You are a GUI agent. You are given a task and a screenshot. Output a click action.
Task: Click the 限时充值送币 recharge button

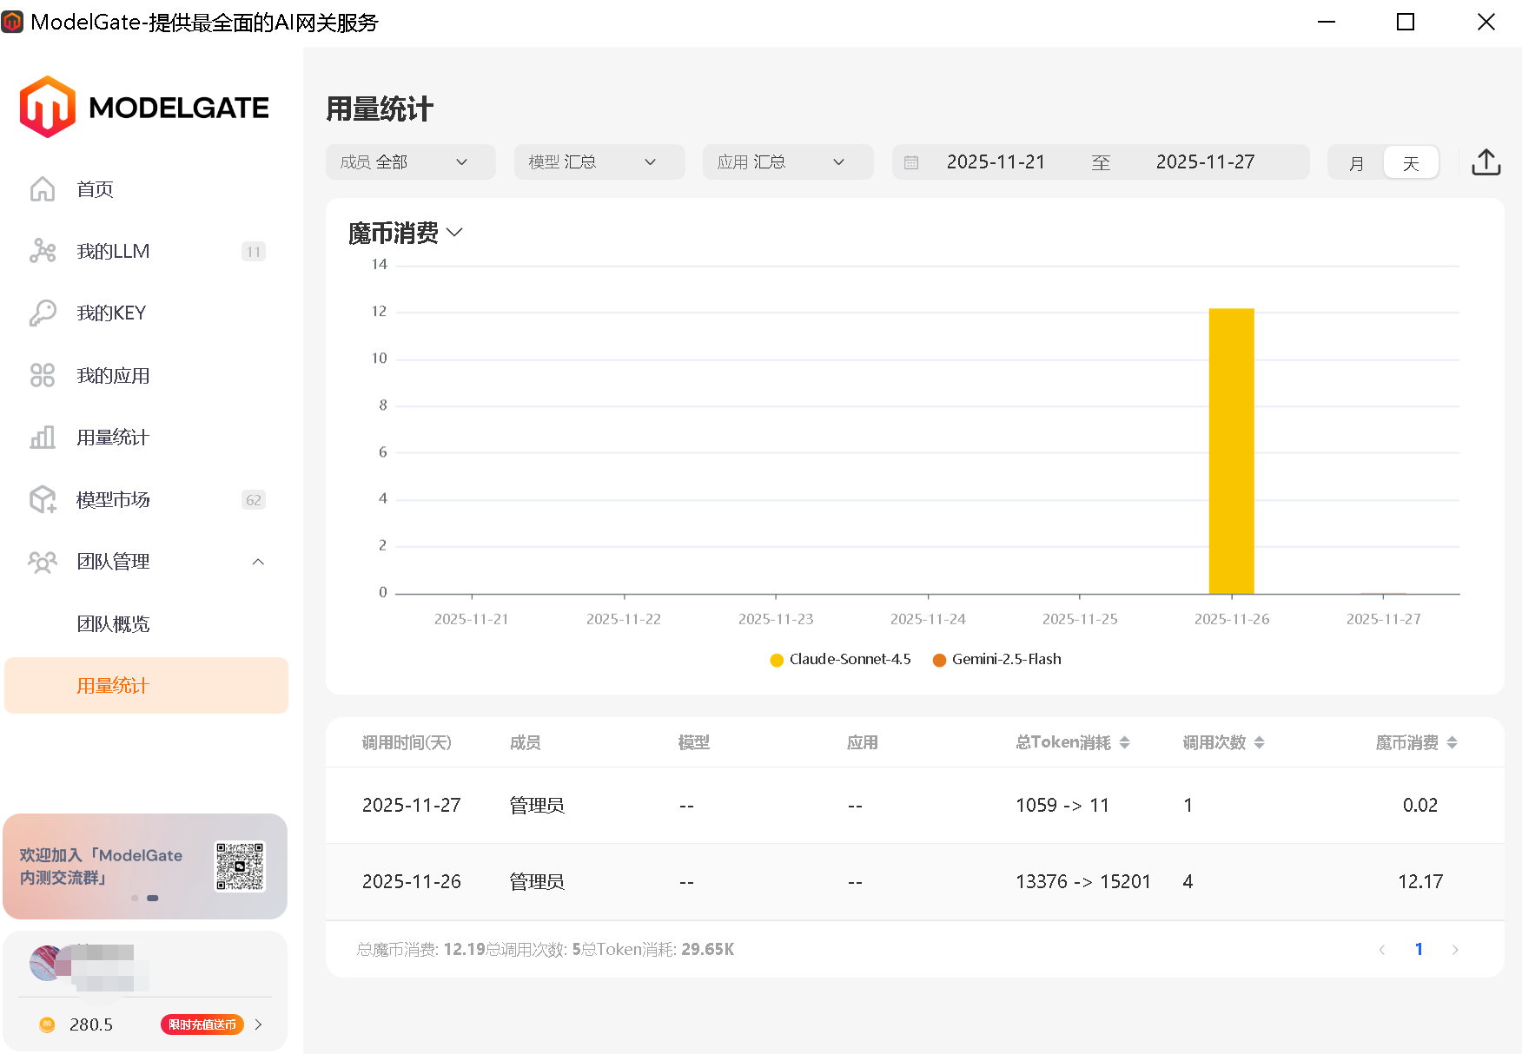pyautogui.click(x=203, y=1024)
